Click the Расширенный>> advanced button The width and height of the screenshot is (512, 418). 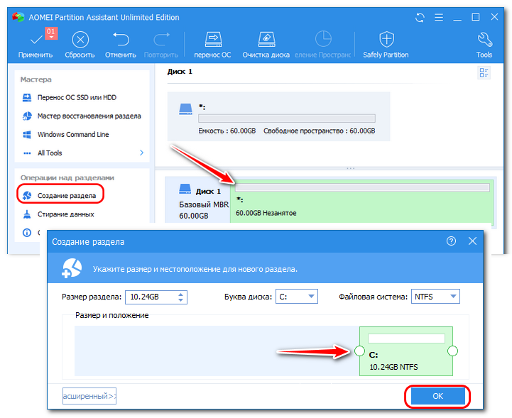tap(89, 396)
